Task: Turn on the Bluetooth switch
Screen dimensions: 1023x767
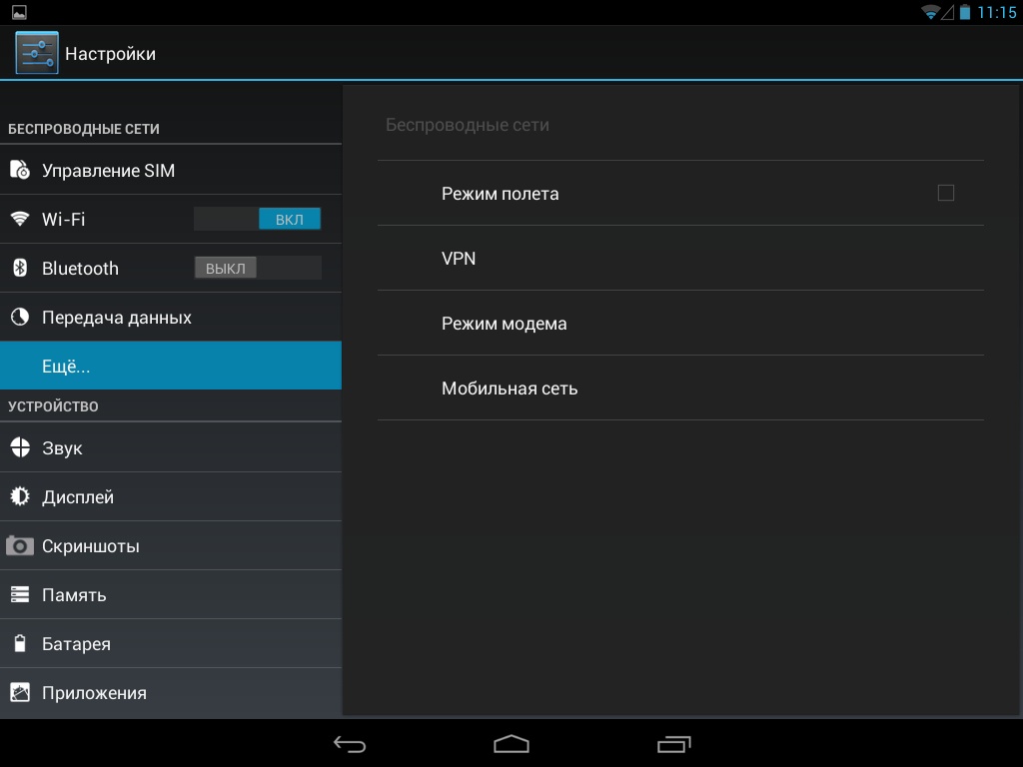Action: click(x=257, y=268)
